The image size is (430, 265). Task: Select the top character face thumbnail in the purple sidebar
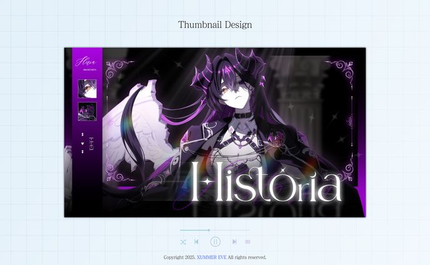tap(87, 89)
